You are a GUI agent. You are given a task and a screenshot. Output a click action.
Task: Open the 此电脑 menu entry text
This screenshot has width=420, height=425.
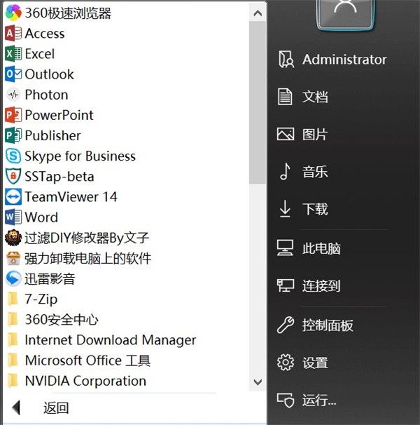click(321, 248)
